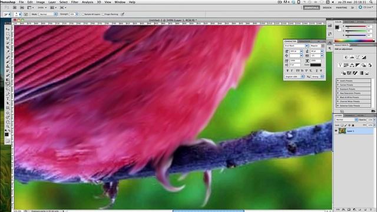Open the layer blend mode dropdown
The width and height of the screenshot is (377, 212).
(346, 120)
